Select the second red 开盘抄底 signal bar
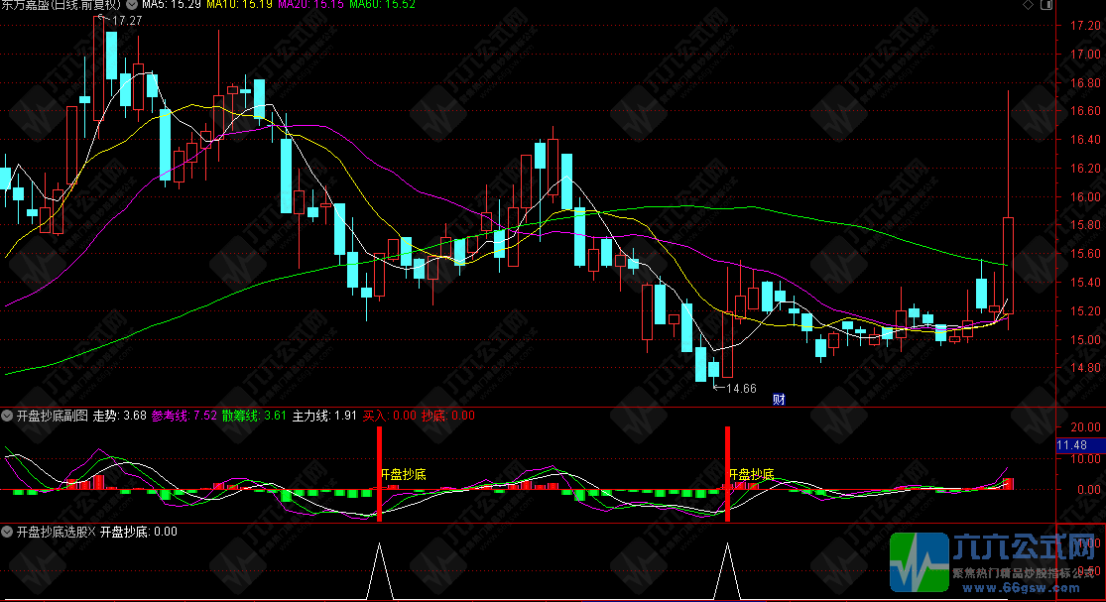 727,474
